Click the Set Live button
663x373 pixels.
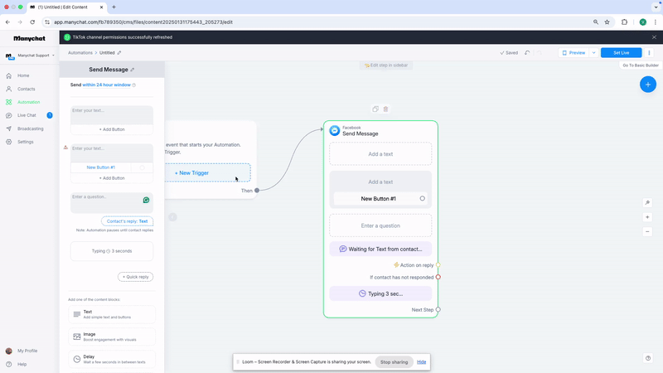[x=621, y=52]
